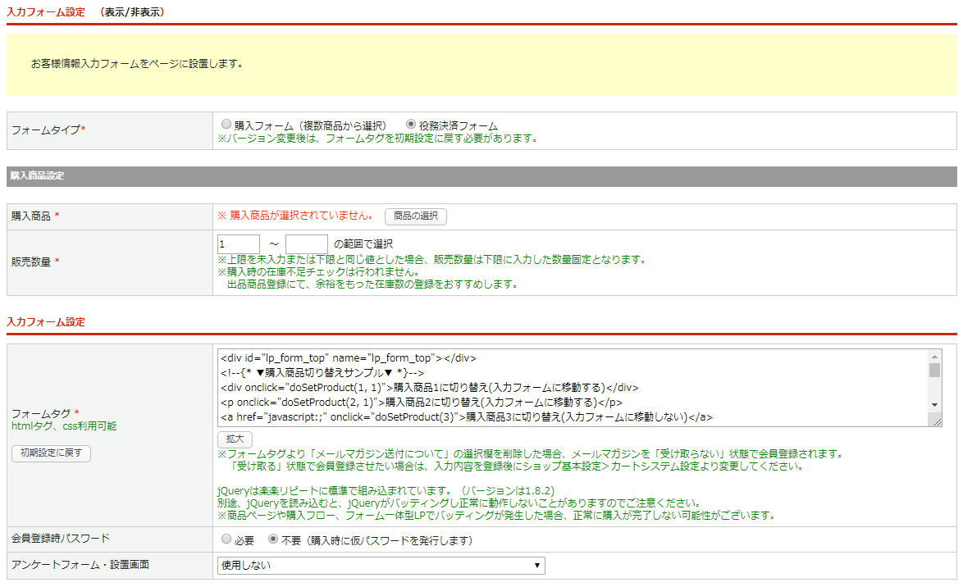Click the lp_form_top div line in the code
This screenshot has height=587, width=963.
(x=349, y=358)
